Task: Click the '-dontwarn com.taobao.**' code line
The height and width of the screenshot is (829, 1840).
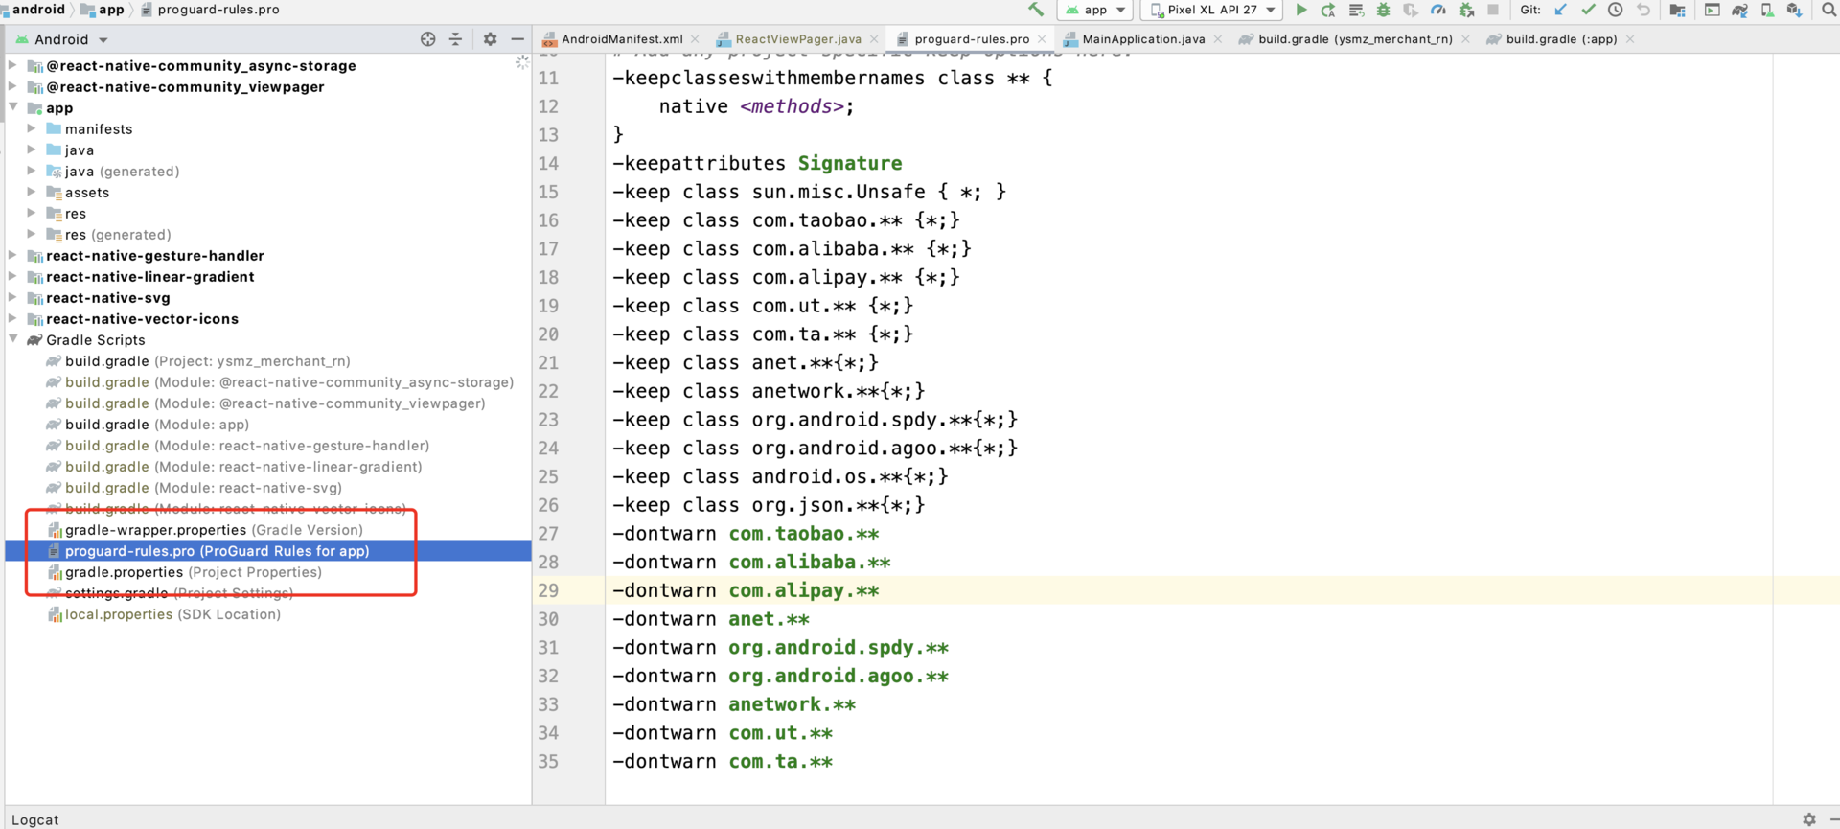Action: [746, 534]
